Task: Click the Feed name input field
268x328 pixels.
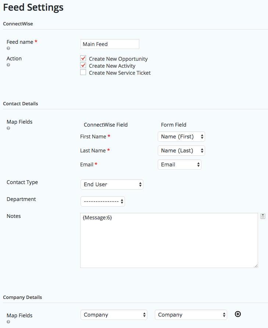Action: pos(110,44)
